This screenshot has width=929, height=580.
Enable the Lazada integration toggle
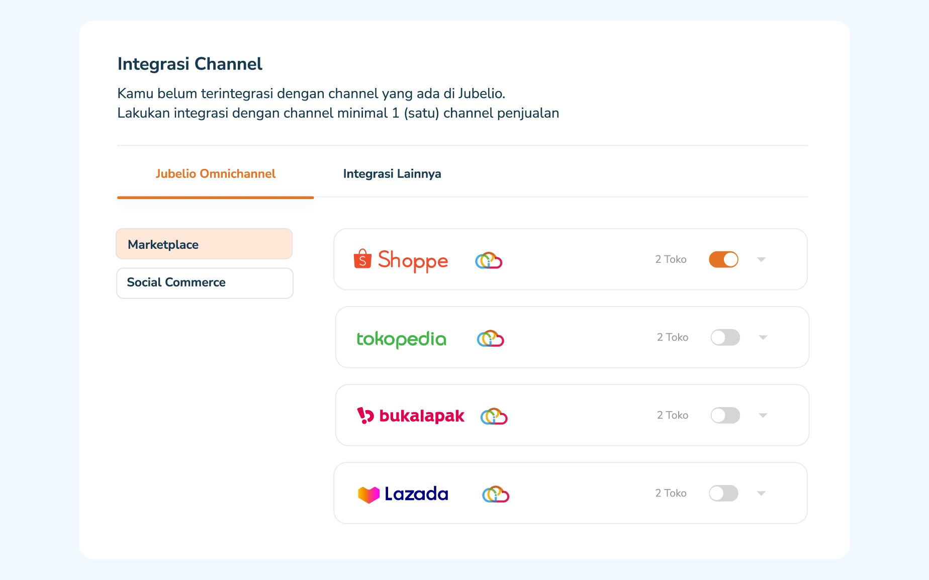click(x=723, y=493)
